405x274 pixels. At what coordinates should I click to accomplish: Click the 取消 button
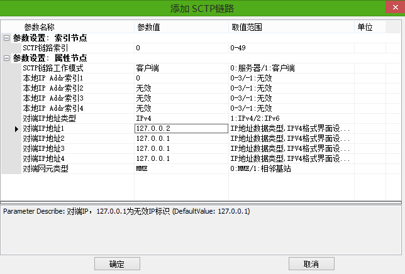(311, 263)
